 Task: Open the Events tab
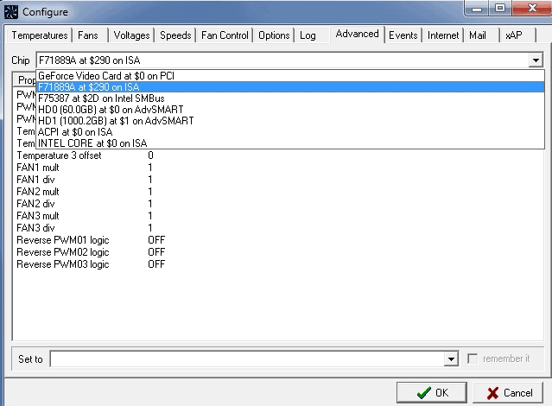403,35
